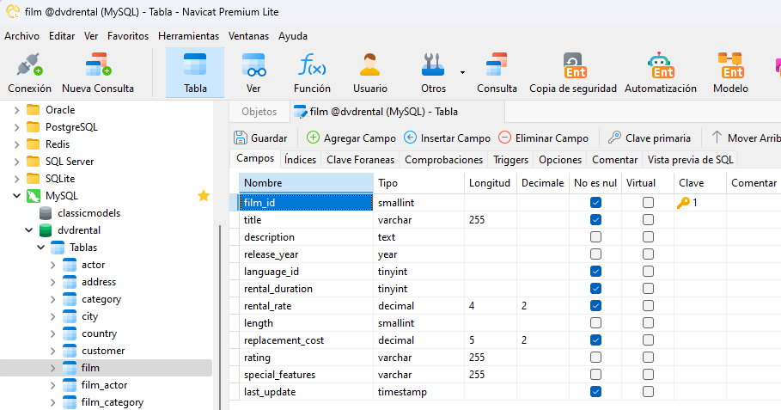The height and width of the screenshot is (410, 781).
Task: Enable Virtual for last_update field
Action: point(648,392)
